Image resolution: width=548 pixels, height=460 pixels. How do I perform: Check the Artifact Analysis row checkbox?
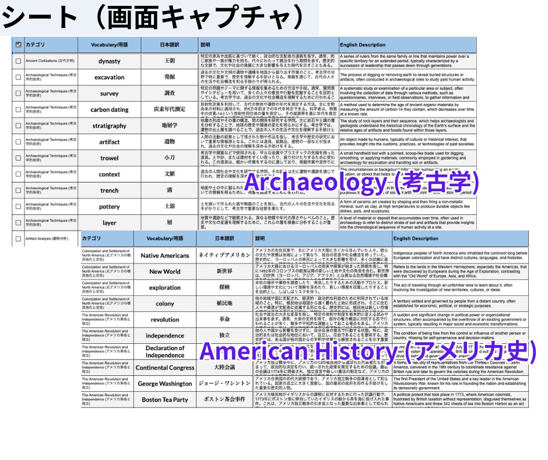click(x=18, y=239)
